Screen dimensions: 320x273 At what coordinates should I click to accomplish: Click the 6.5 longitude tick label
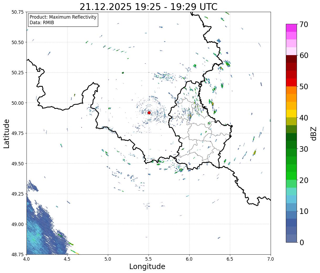click(x=230, y=259)
